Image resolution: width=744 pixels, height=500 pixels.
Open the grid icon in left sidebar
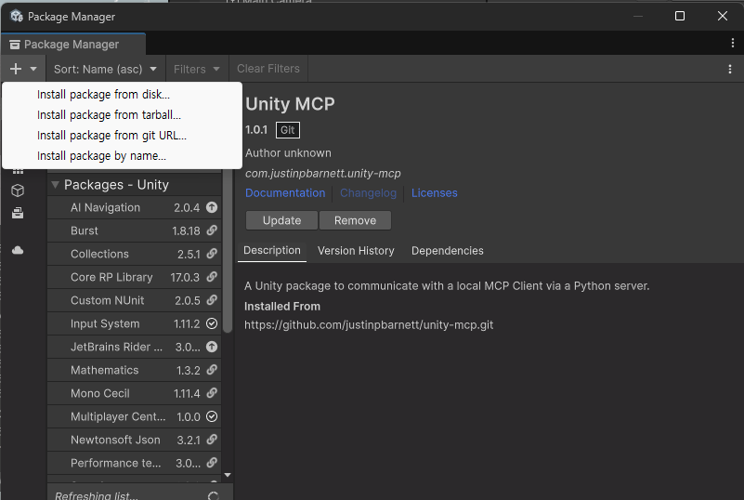pyautogui.click(x=18, y=171)
